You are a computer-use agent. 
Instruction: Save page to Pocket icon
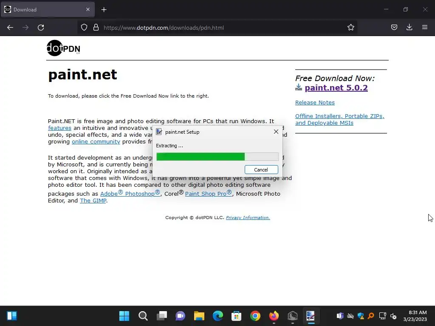point(394,27)
